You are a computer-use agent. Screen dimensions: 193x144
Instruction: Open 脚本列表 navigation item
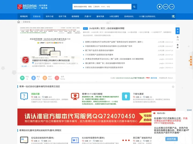click(100, 17)
